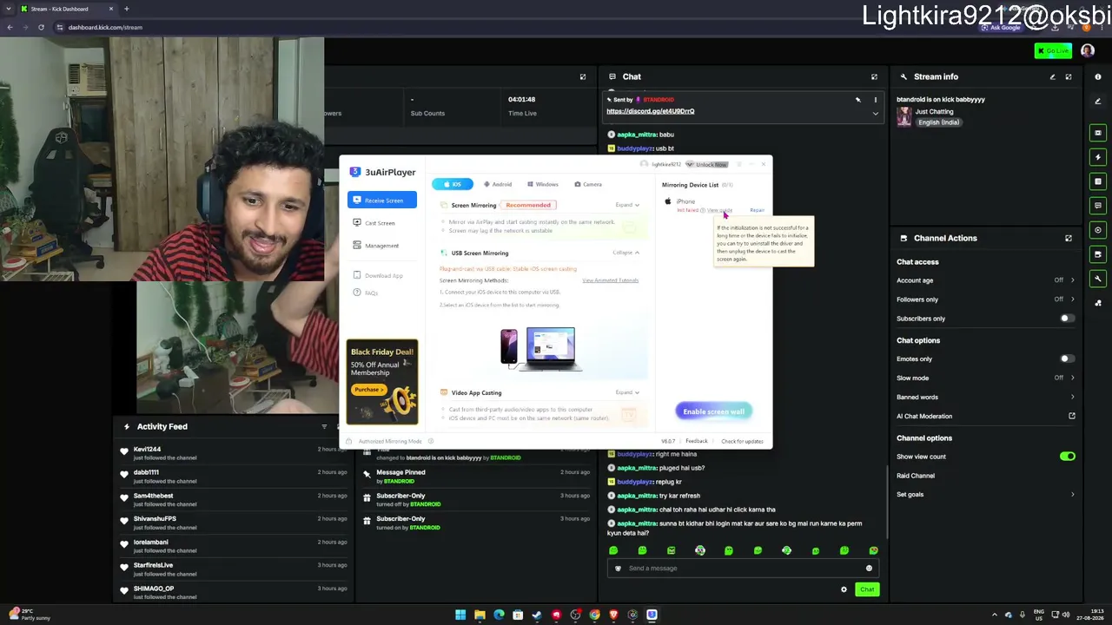This screenshot has height=625, width=1112.
Task: Open pinned message more options menu
Action: [x=875, y=100]
